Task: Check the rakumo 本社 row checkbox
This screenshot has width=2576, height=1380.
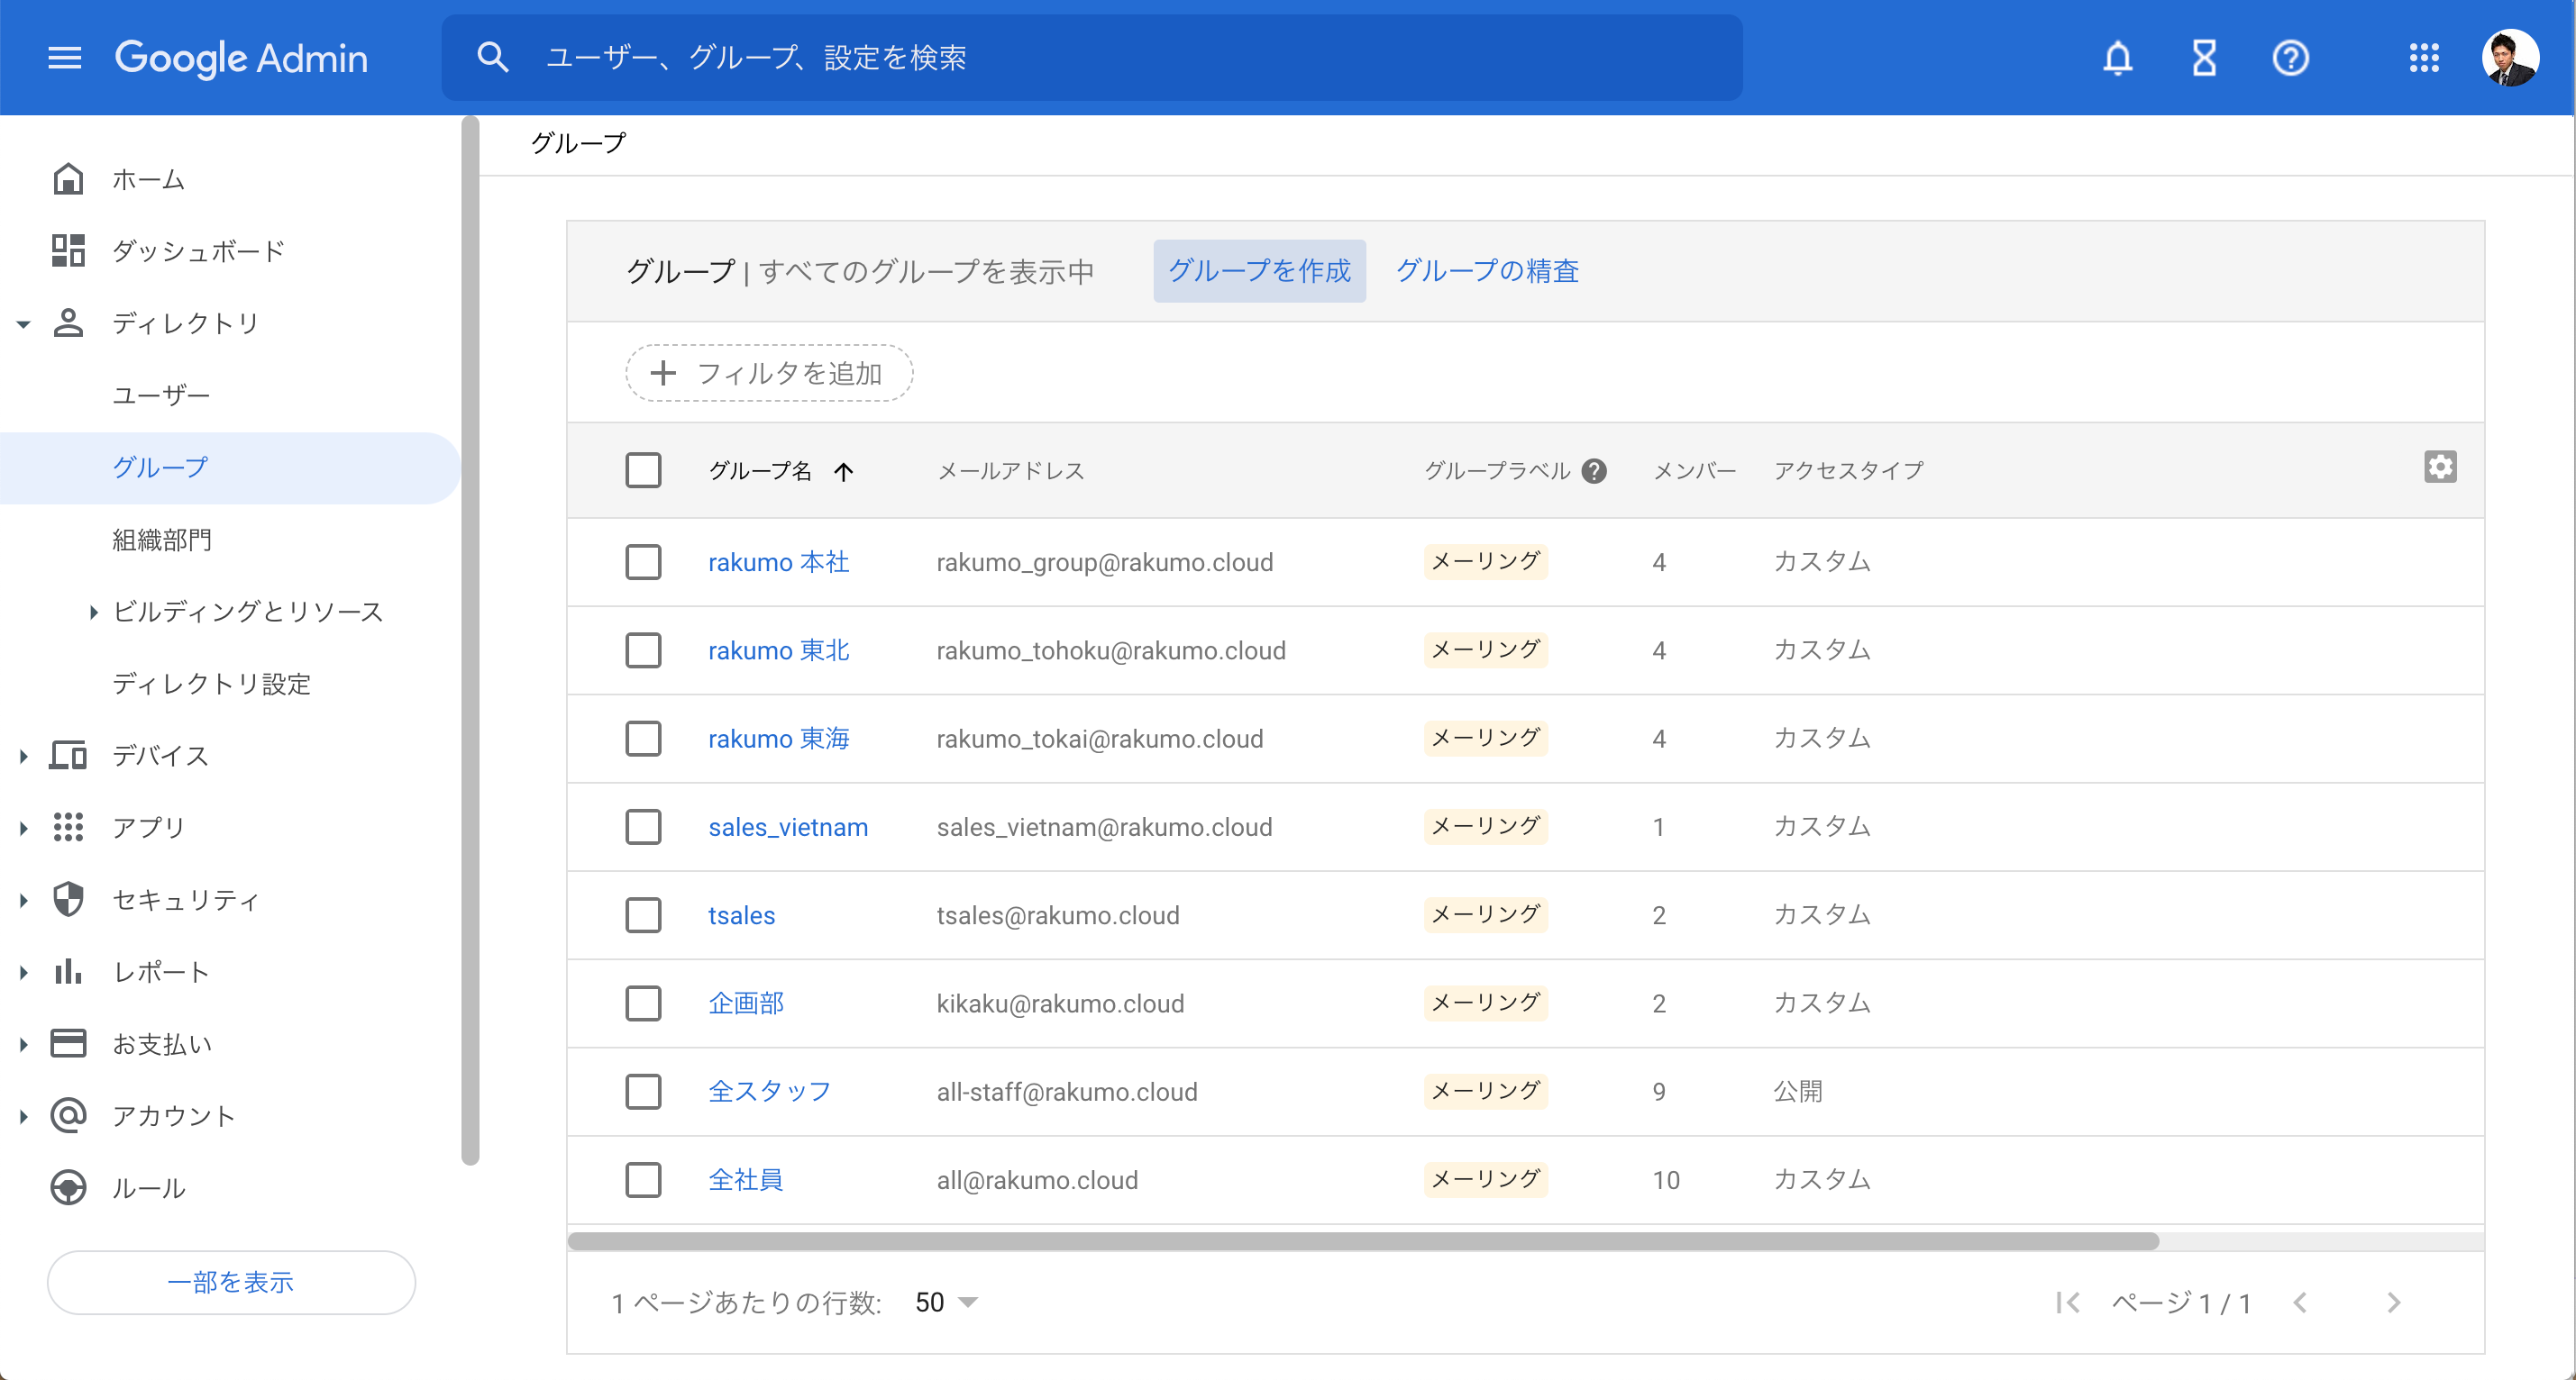Action: click(x=643, y=563)
